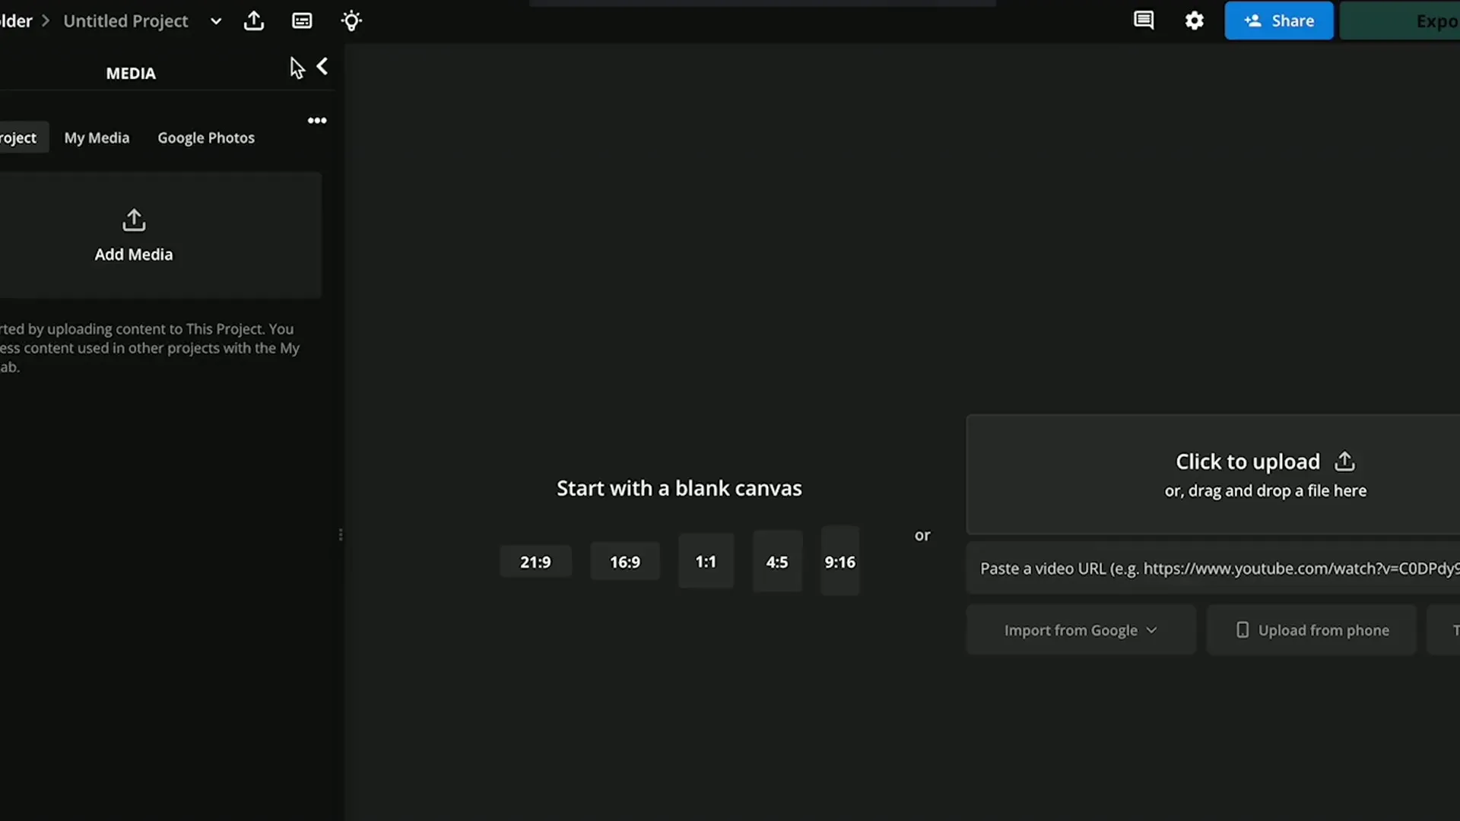This screenshot has width=1460, height=821.
Task: Click the Add Media upload icon
Action: click(134, 220)
